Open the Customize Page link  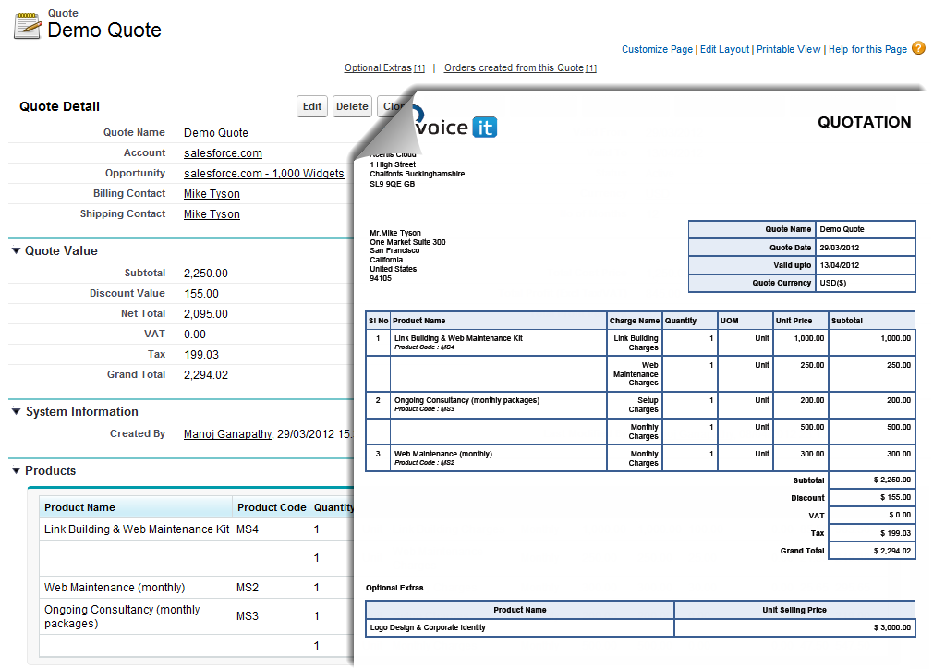(x=657, y=49)
